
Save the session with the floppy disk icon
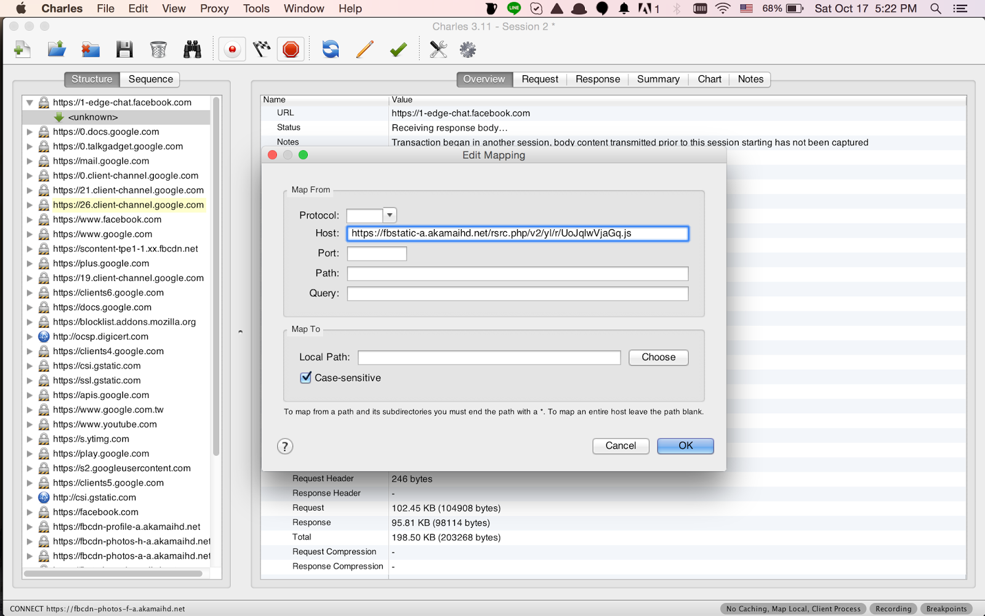[124, 49]
